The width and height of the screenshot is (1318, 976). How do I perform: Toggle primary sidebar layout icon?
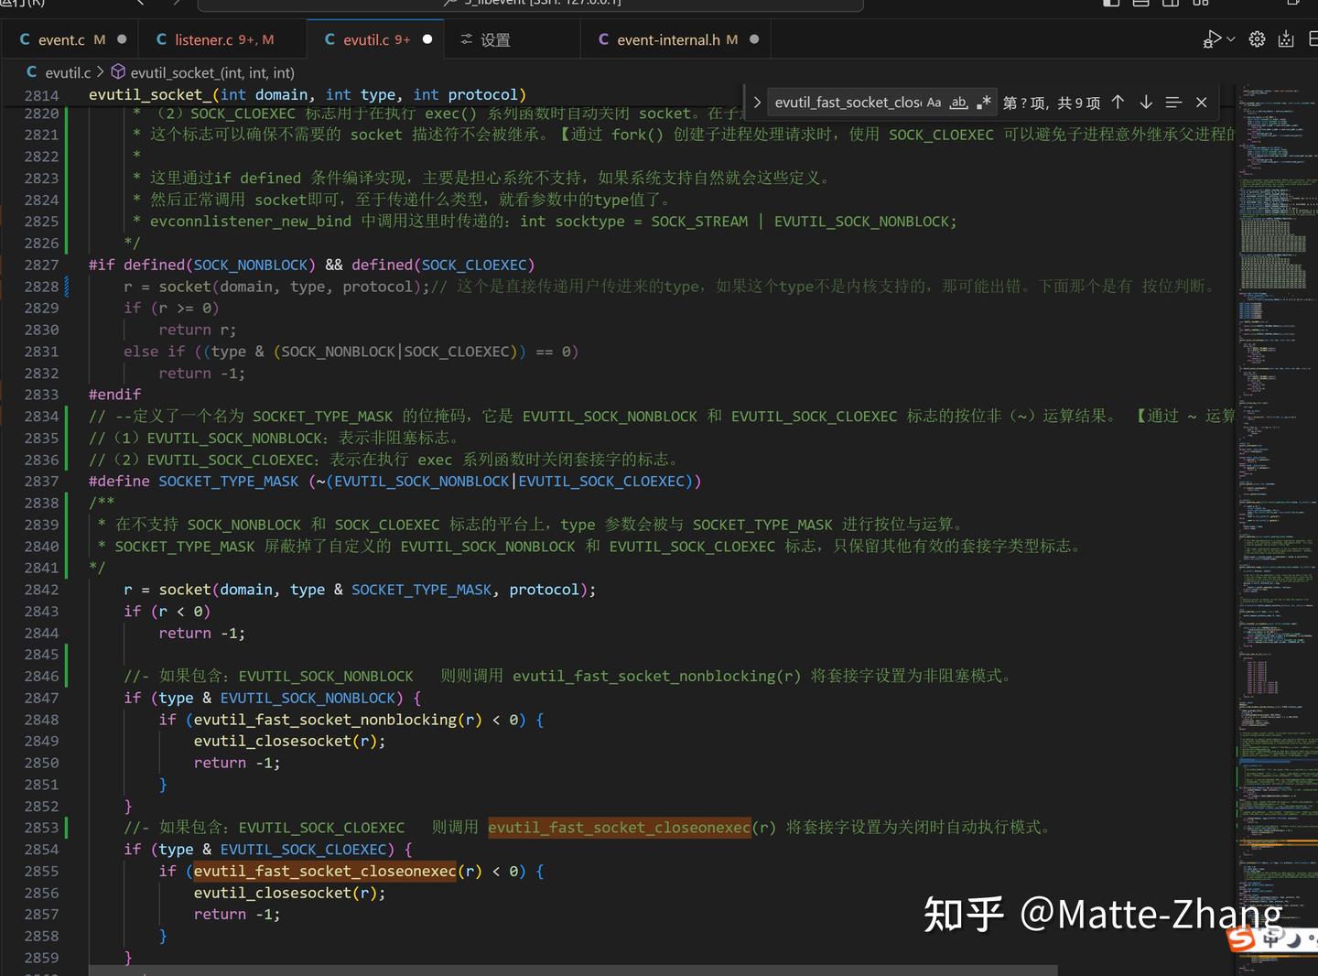pos(1111,4)
